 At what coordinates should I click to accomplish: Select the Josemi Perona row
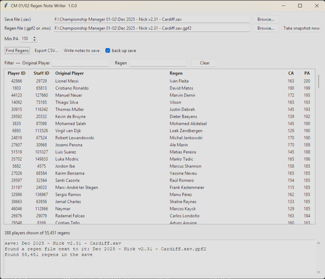click(x=159, y=145)
